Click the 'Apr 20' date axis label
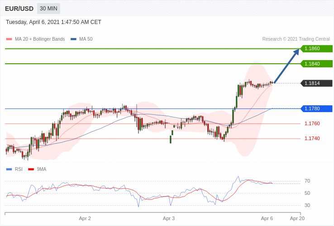This screenshot has width=334, height=226. [x=297, y=219]
